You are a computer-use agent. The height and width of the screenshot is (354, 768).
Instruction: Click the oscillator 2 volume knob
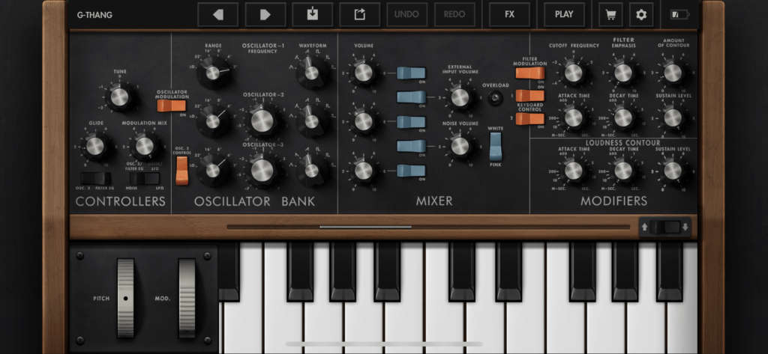pos(364,121)
